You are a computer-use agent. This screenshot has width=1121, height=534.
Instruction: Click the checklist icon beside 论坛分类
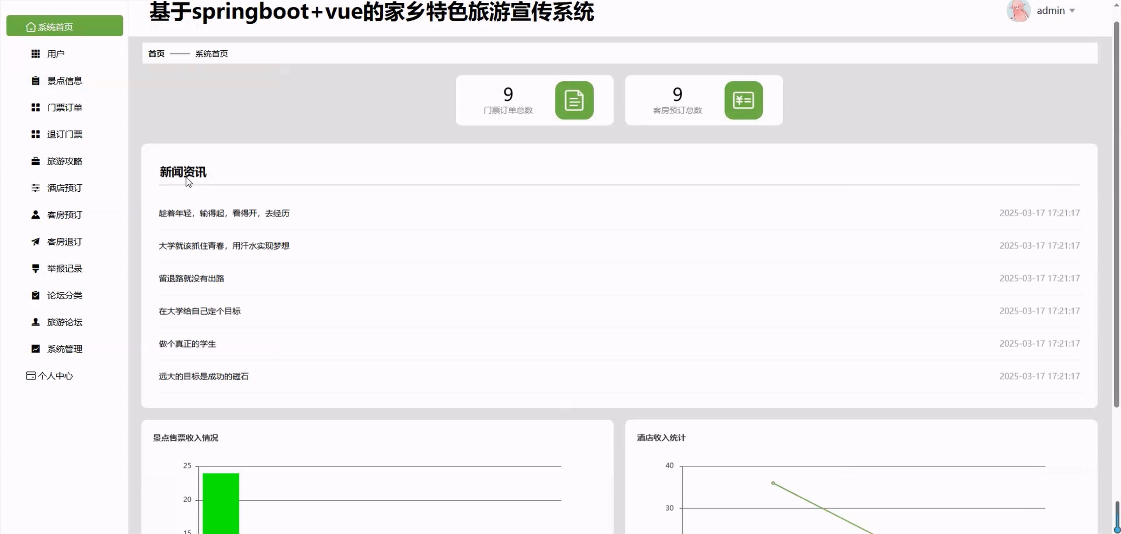(36, 295)
